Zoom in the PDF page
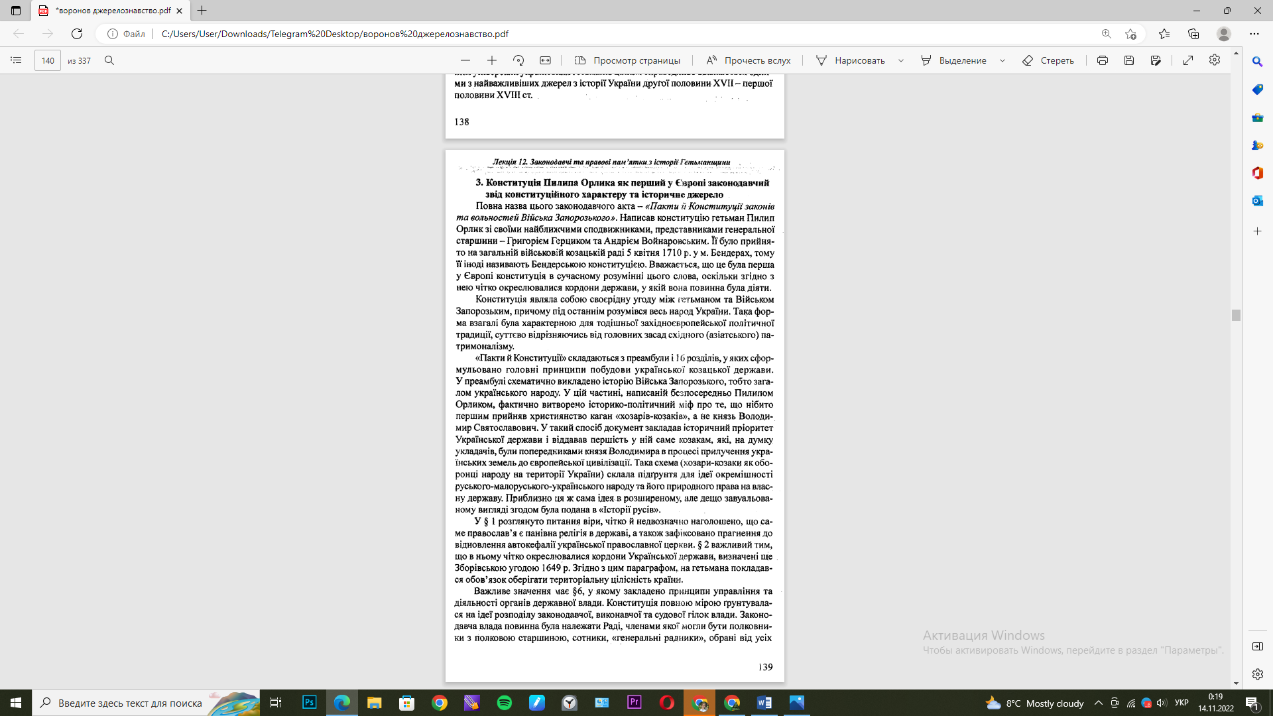Image resolution: width=1273 pixels, height=716 pixels. tap(492, 60)
